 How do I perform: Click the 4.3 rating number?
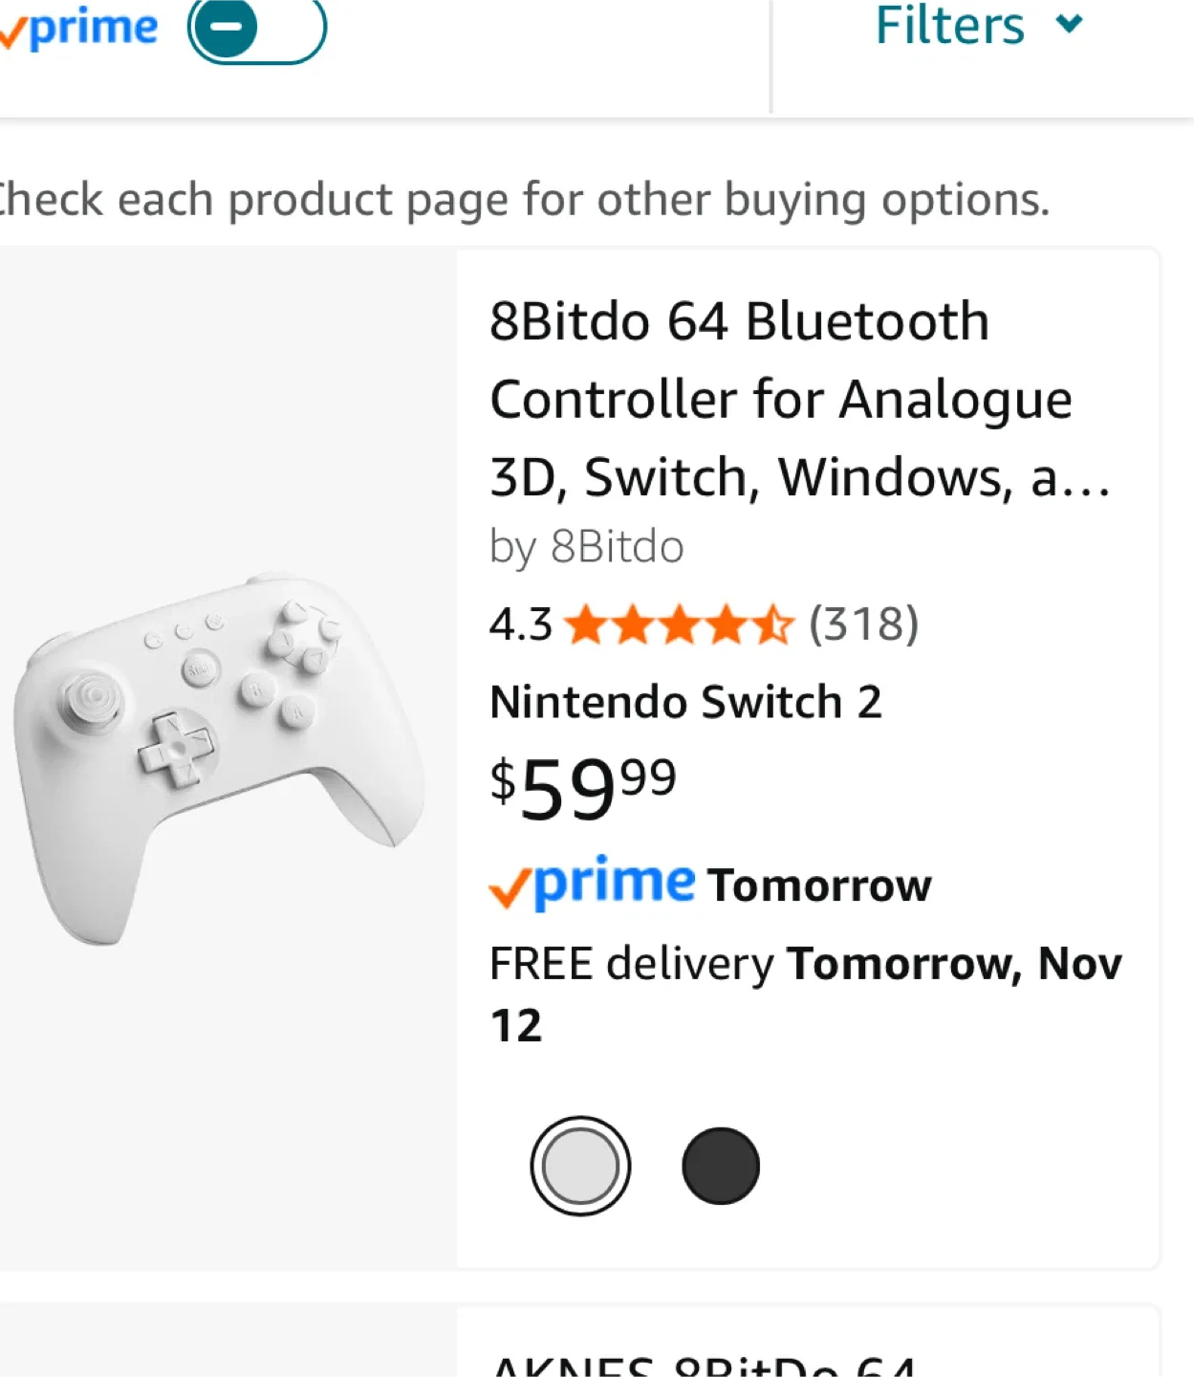pyautogui.click(x=520, y=625)
